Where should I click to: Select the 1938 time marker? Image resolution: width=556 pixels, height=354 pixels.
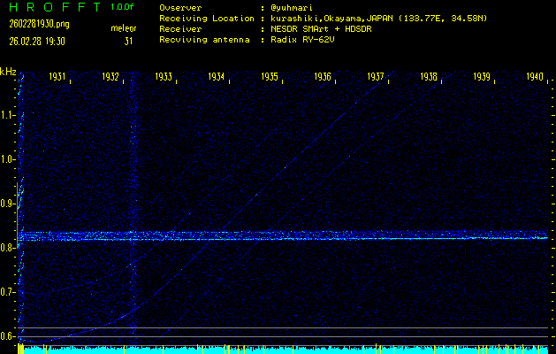(430, 78)
